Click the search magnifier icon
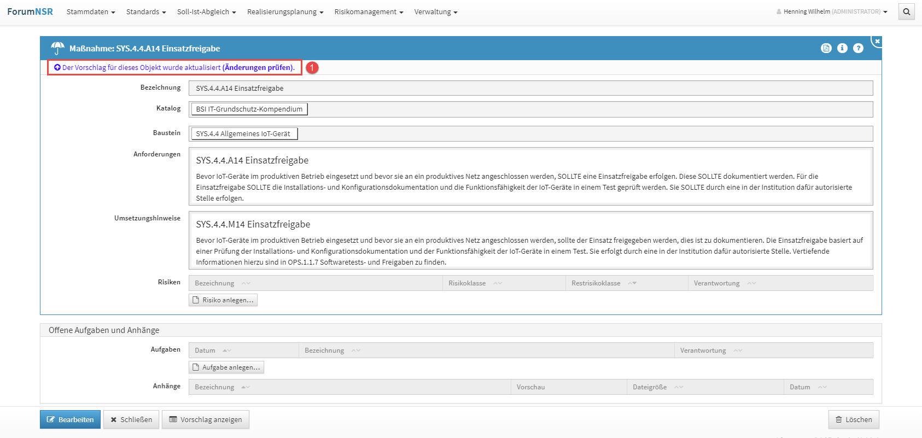Screen dimensions: 922x438 [x=906, y=11]
